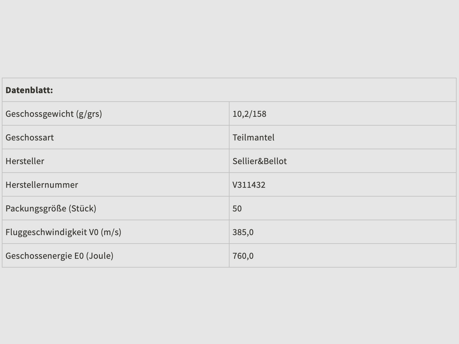
Task: Select the 'Packungsgröße (Stück)' label cell
Action: pos(51,208)
